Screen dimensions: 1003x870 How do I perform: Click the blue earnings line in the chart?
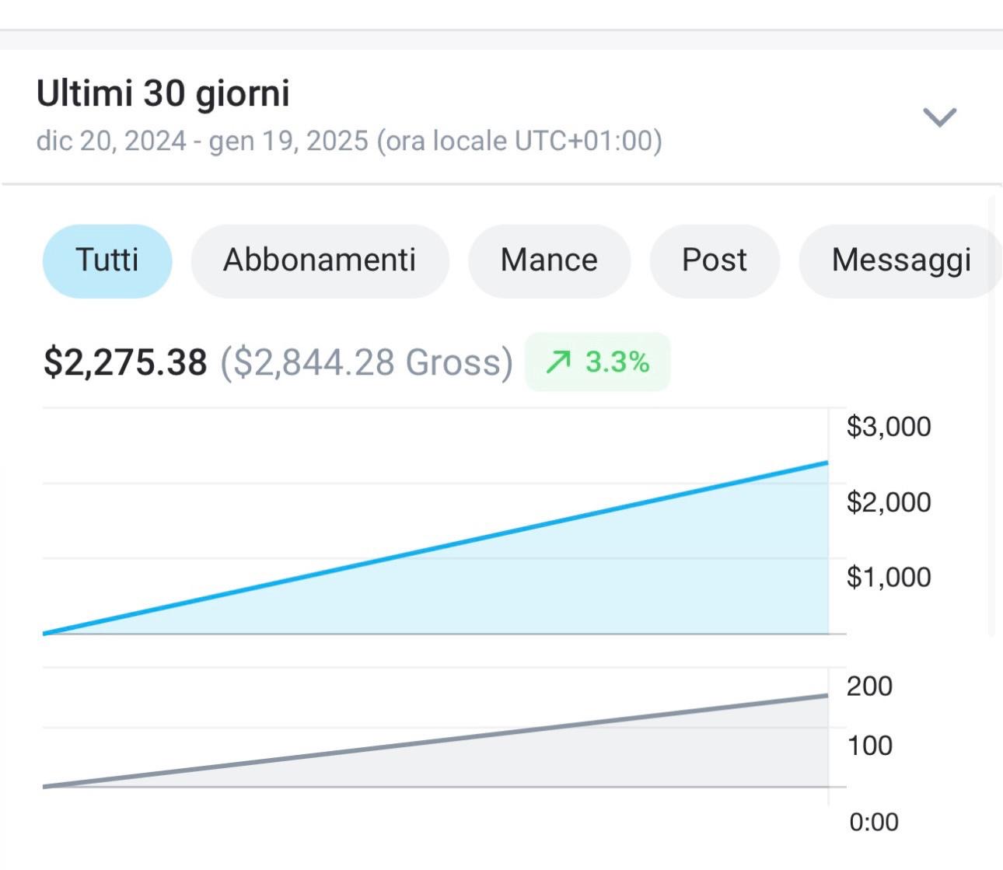coord(435,548)
